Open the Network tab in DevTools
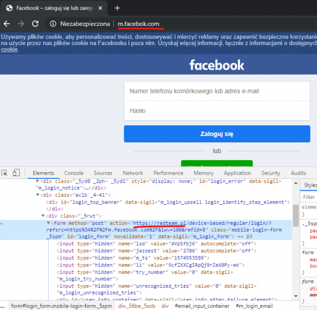Screen dimensions: 317x310 pyautogui.click(x=133, y=173)
